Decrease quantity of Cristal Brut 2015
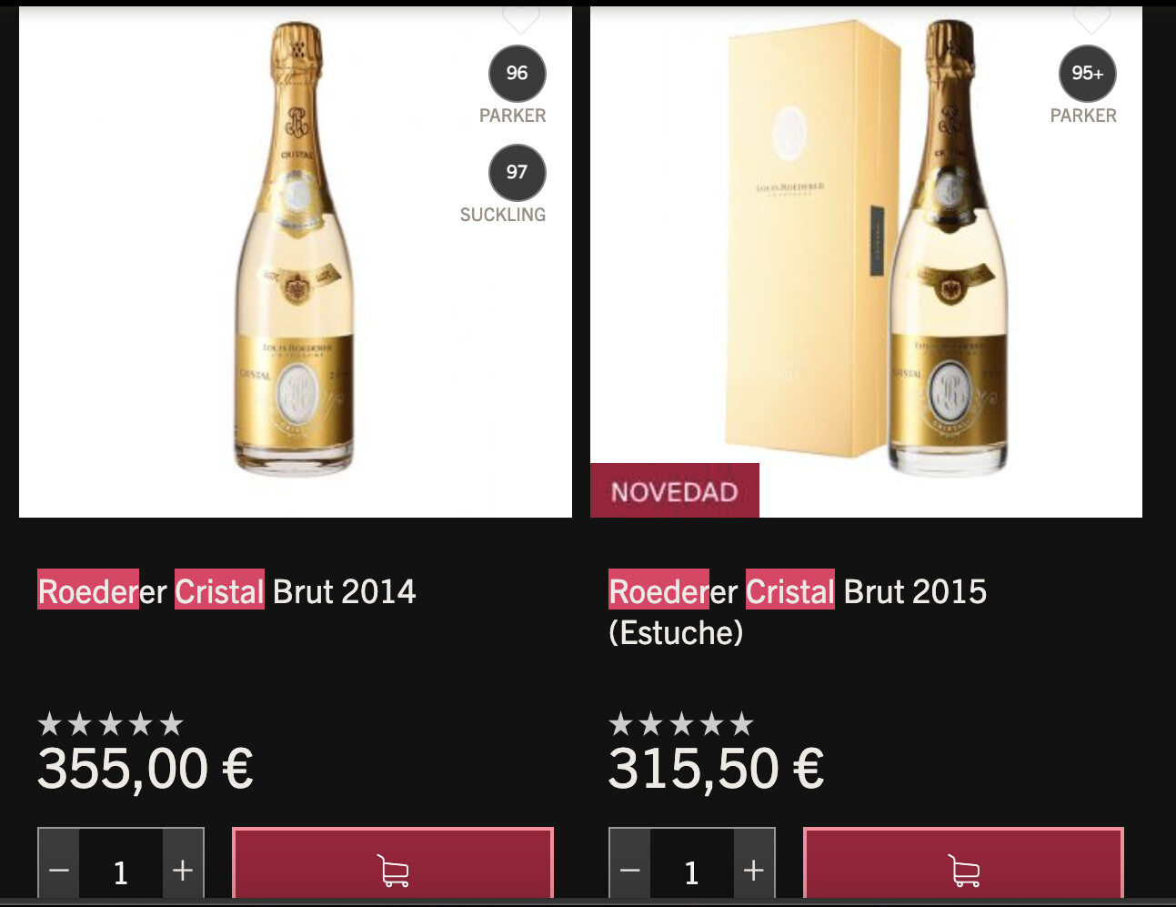The height and width of the screenshot is (907, 1176). (x=629, y=871)
